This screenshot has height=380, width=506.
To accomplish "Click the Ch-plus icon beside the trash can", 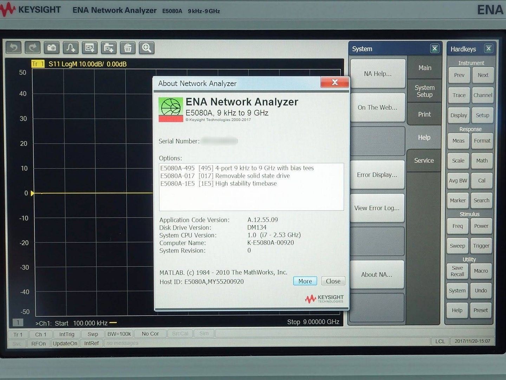I will click(109, 48).
